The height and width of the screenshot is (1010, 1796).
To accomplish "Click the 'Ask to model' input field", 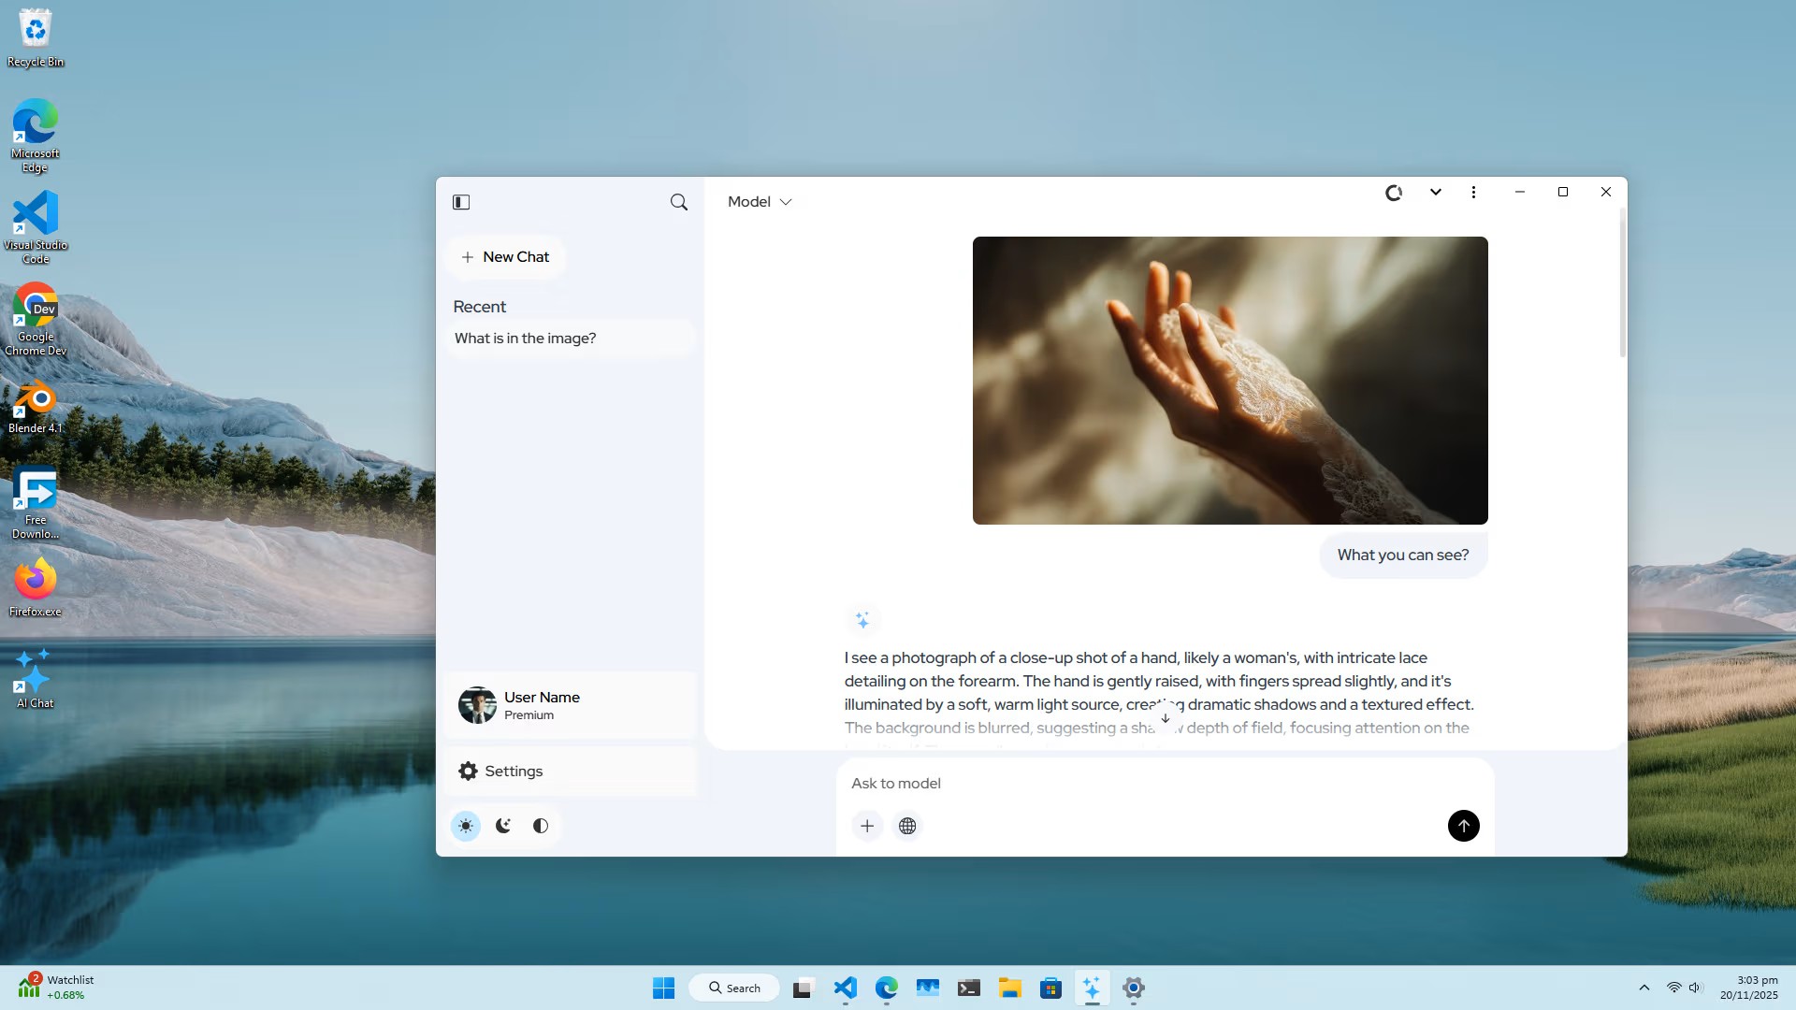I will point(1029,784).
